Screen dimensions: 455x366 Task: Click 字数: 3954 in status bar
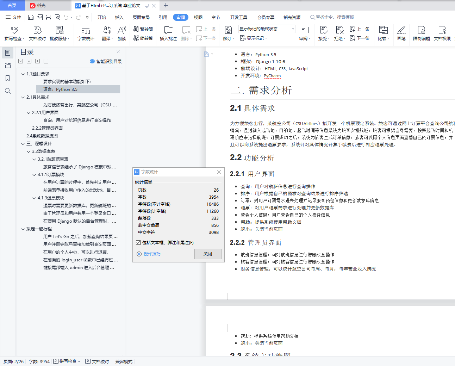point(39,361)
